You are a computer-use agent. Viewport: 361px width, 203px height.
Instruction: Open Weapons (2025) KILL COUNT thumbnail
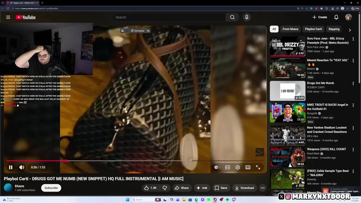pyautogui.click(x=287, y=157)
